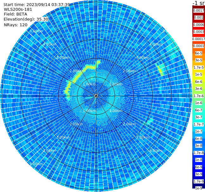Click the 1.7e-6 colorbar tick label
The height and width of the screenshot is (192, 205).
pos(199,96)
